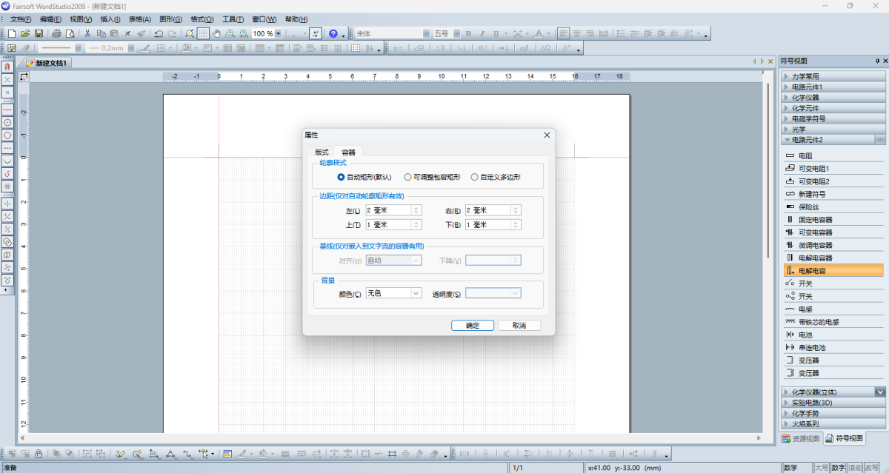Choose the 可调整包容矩形 outline option
Screen dimensions: 889x473
coord(407,177)
